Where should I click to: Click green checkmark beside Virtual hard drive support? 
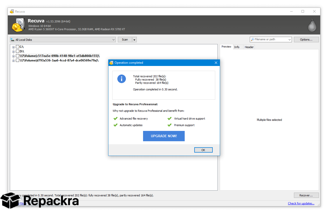[x=170, y=119]
